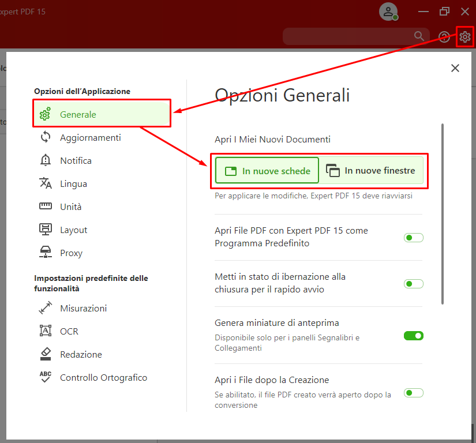Toggle ibernazione alla chiusura switch
This screenshot has width=476, height=443.
(413, 284)
